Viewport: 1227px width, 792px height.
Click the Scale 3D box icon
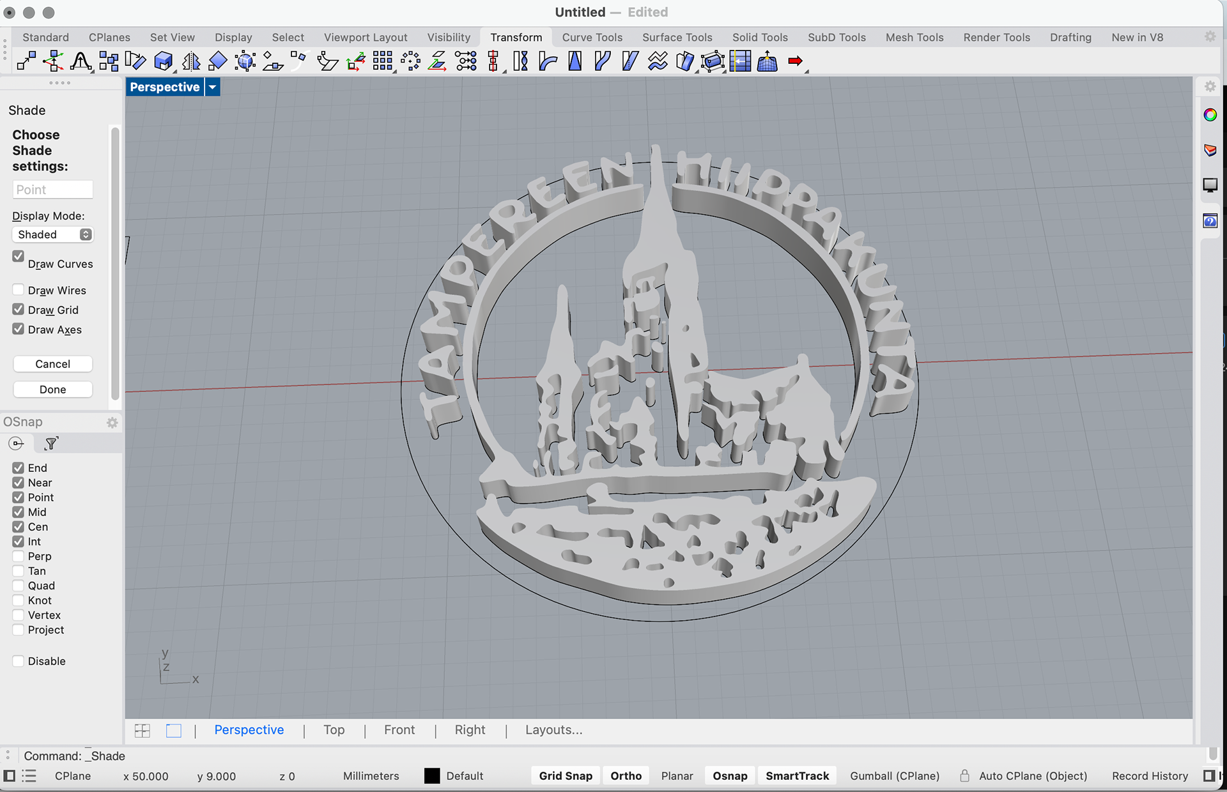point(164,61)
